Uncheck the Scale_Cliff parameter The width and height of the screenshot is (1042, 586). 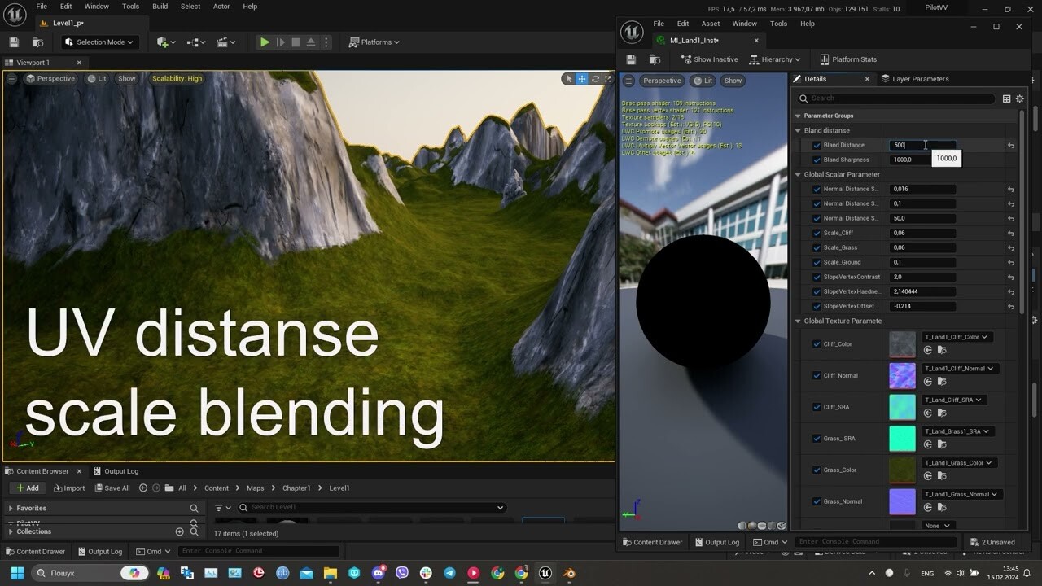(x=817, y=233)
